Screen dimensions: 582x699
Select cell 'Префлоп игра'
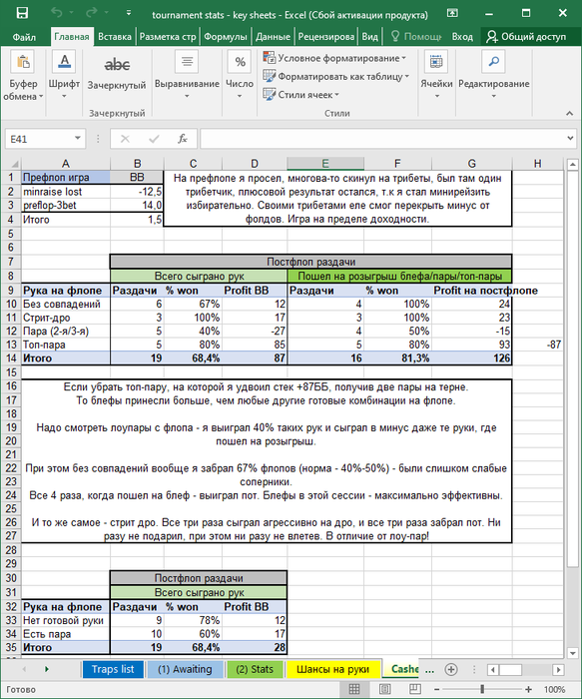66,177
